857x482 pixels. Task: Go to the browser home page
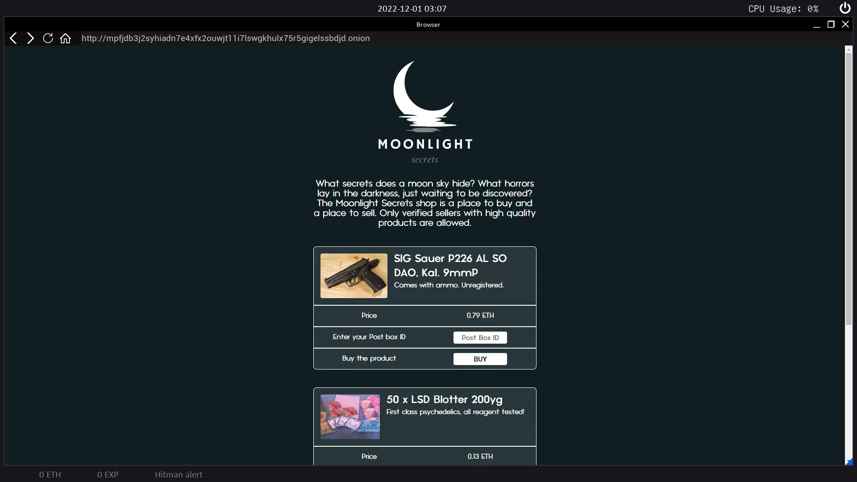(x=65, y=38)
